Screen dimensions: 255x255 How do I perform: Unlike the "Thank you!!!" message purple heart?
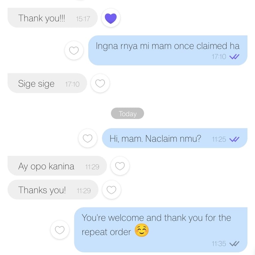111,18
